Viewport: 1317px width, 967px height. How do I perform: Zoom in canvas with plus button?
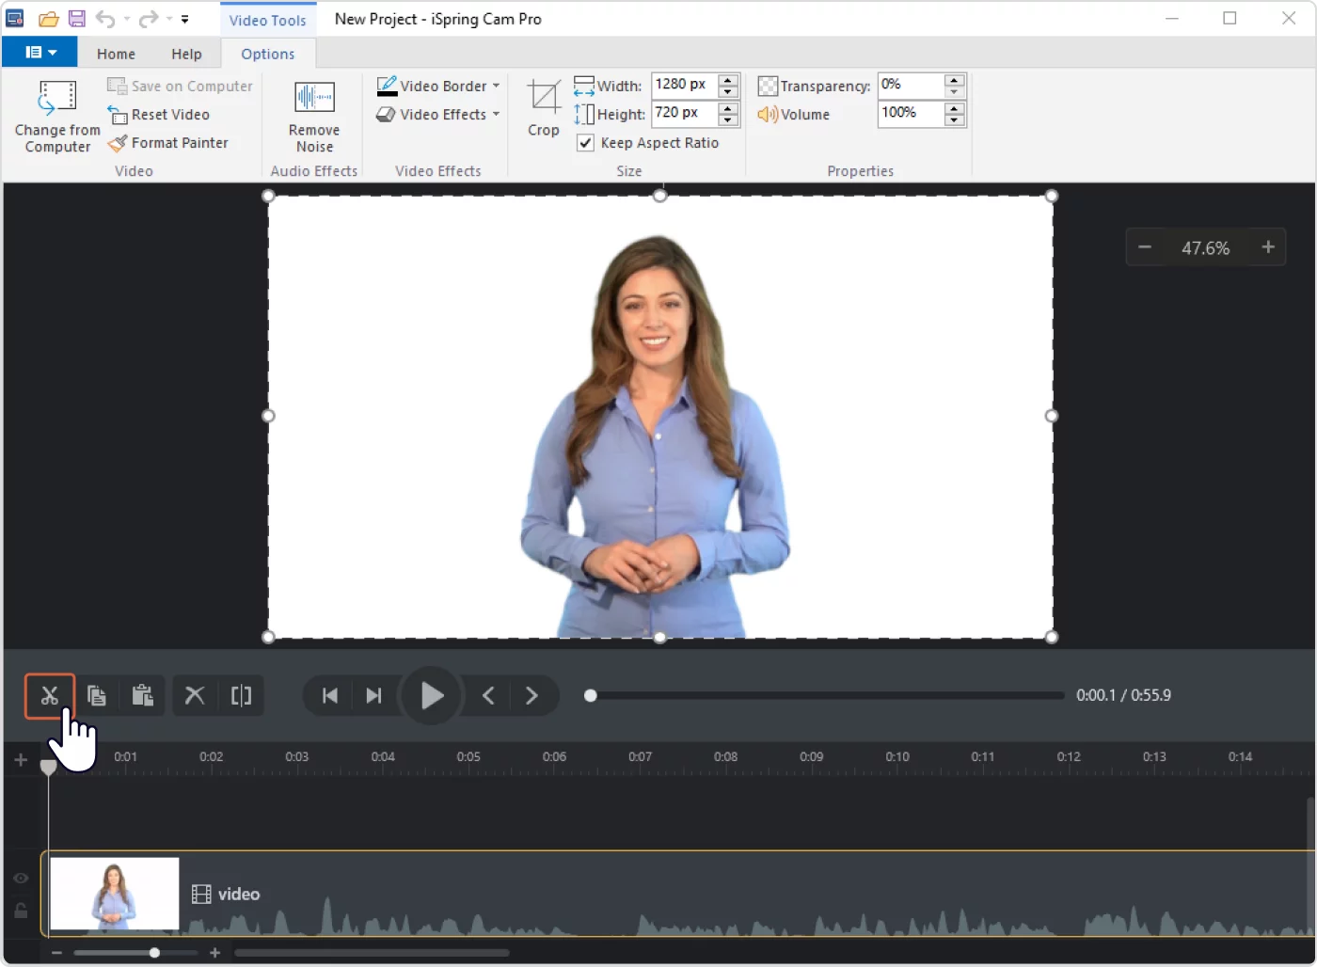1268,247
